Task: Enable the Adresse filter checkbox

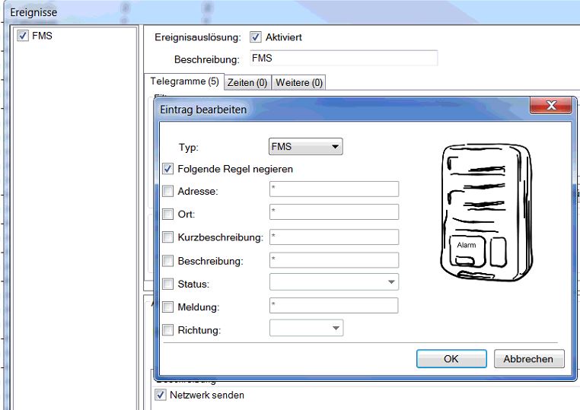Action: pyautogui.click(x=168, y=192)
